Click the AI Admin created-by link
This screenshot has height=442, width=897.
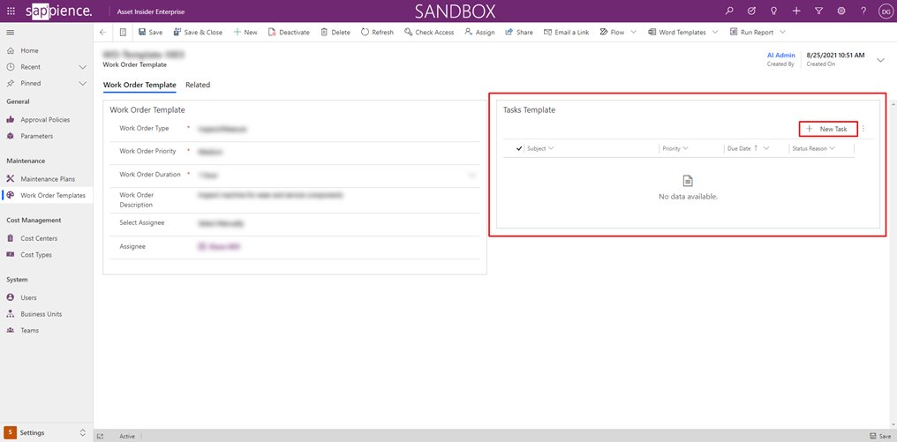coord(780,55)
